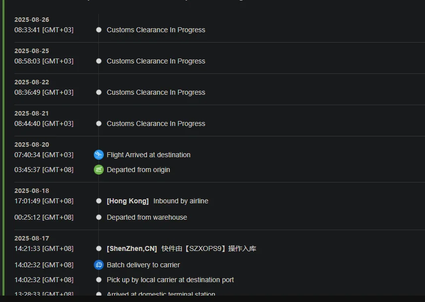Click the "Inbound by airline" status text
This screenshot has width=425, height=302.
tap(181, 201)
